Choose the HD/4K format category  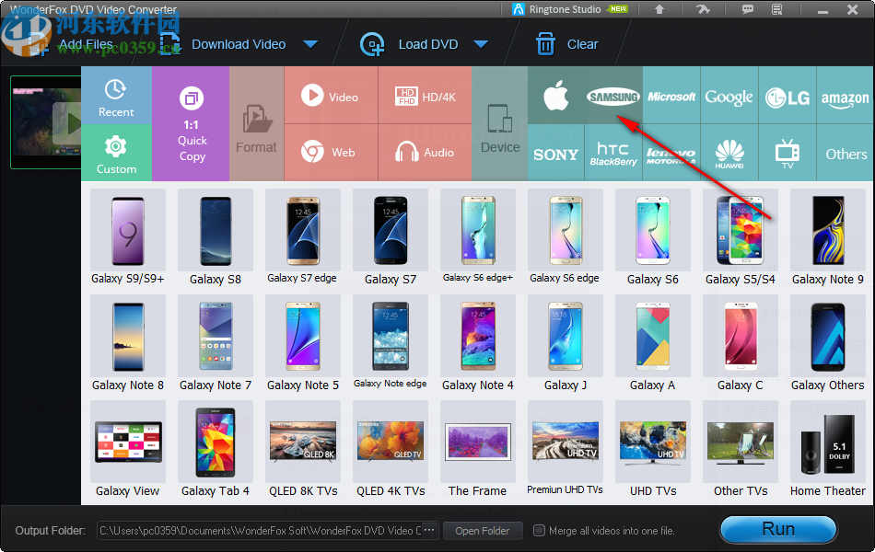pyautogui.click(x=424, y=95)
